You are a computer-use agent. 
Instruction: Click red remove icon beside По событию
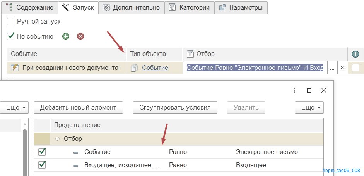coord(80,37)
